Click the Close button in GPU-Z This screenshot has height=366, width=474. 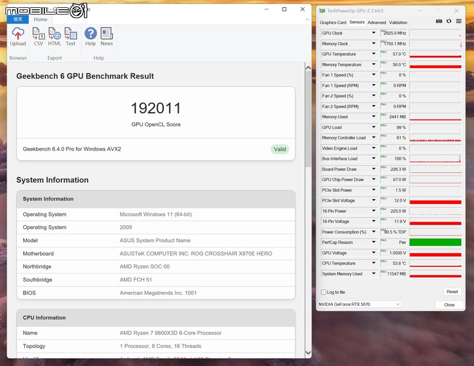(449, 305)
